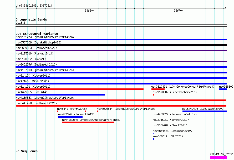234x160 pixels.
Task: Open nsv471653 (Sharp2005) label
Action: 32,81
